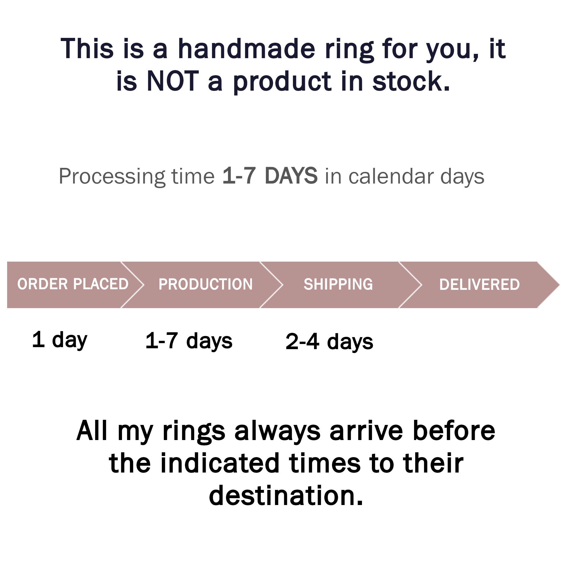The image size is (570, 570).
Task: Click 'product in stock' headline text
Action: [341, 82]
